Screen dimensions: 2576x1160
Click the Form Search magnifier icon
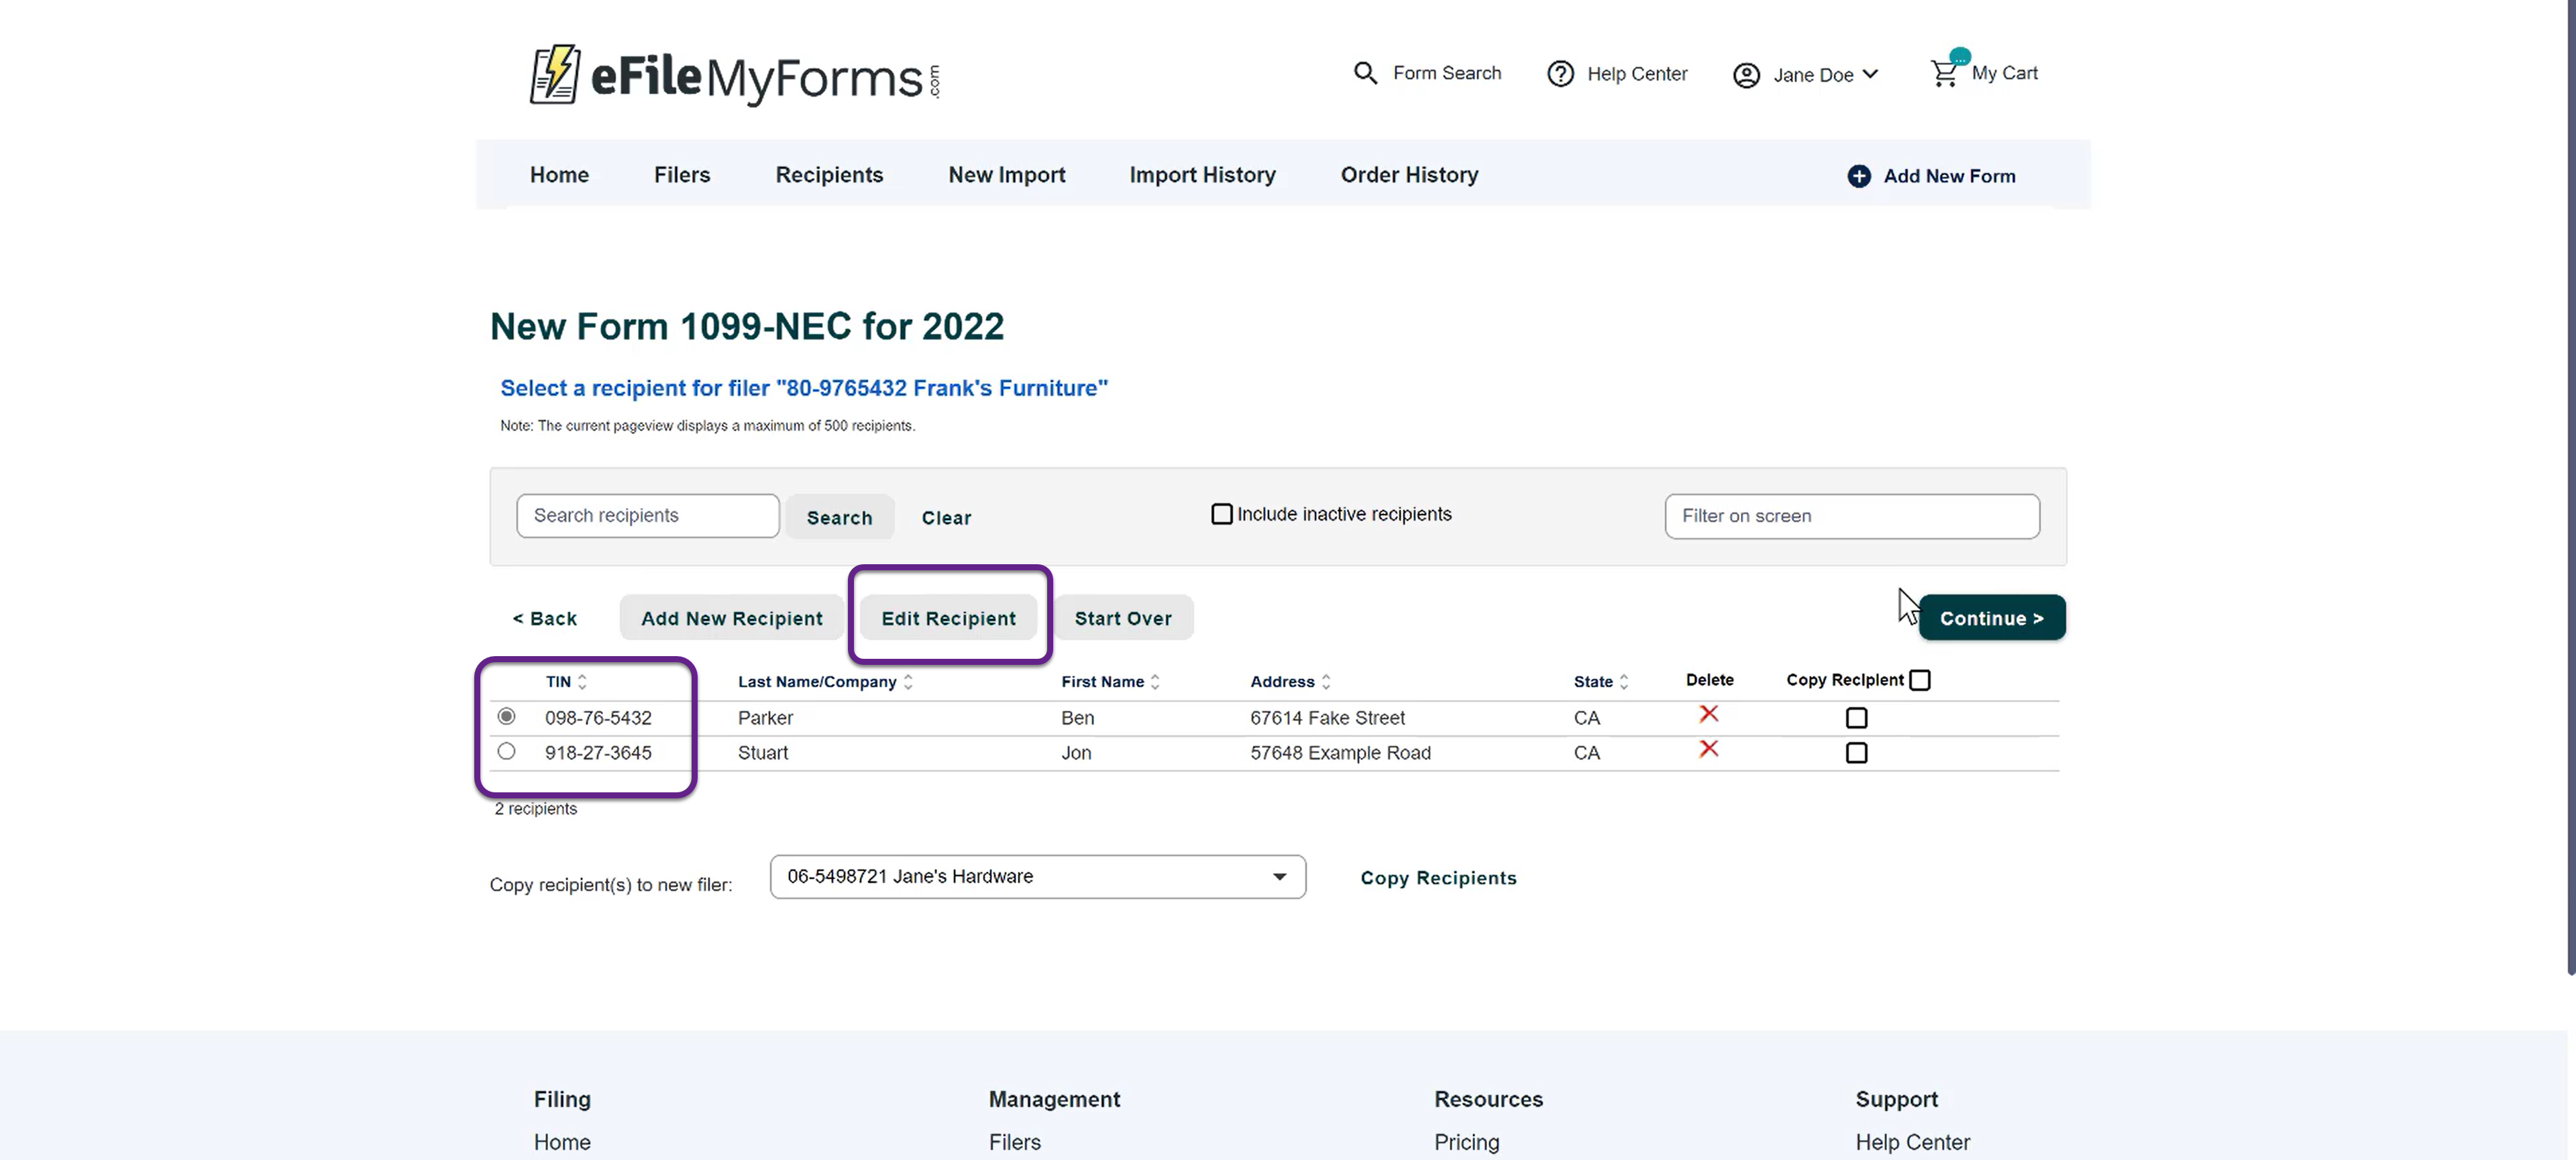pyautogui.click(x=1365, y=73)
